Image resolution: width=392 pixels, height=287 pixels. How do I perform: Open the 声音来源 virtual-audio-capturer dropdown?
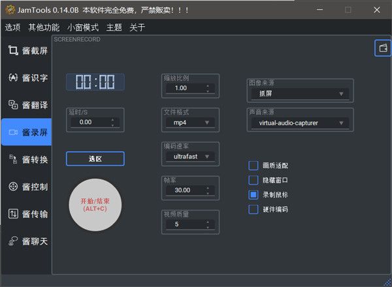tap(300, 123)
